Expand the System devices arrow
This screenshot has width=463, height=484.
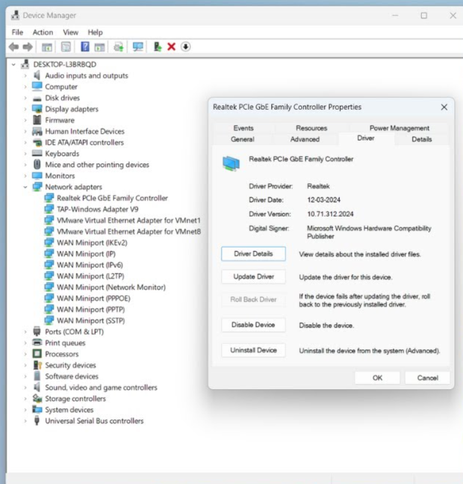click(x=25, y=409)
